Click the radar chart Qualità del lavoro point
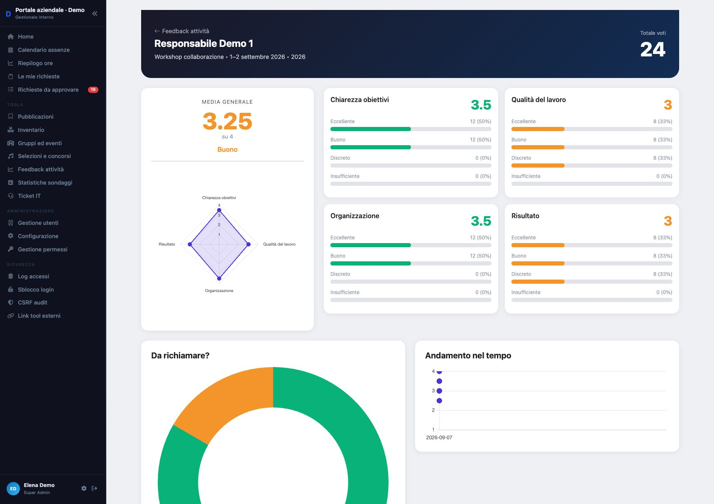This screenshot has height=504, width=714. (x=249, y=244)
